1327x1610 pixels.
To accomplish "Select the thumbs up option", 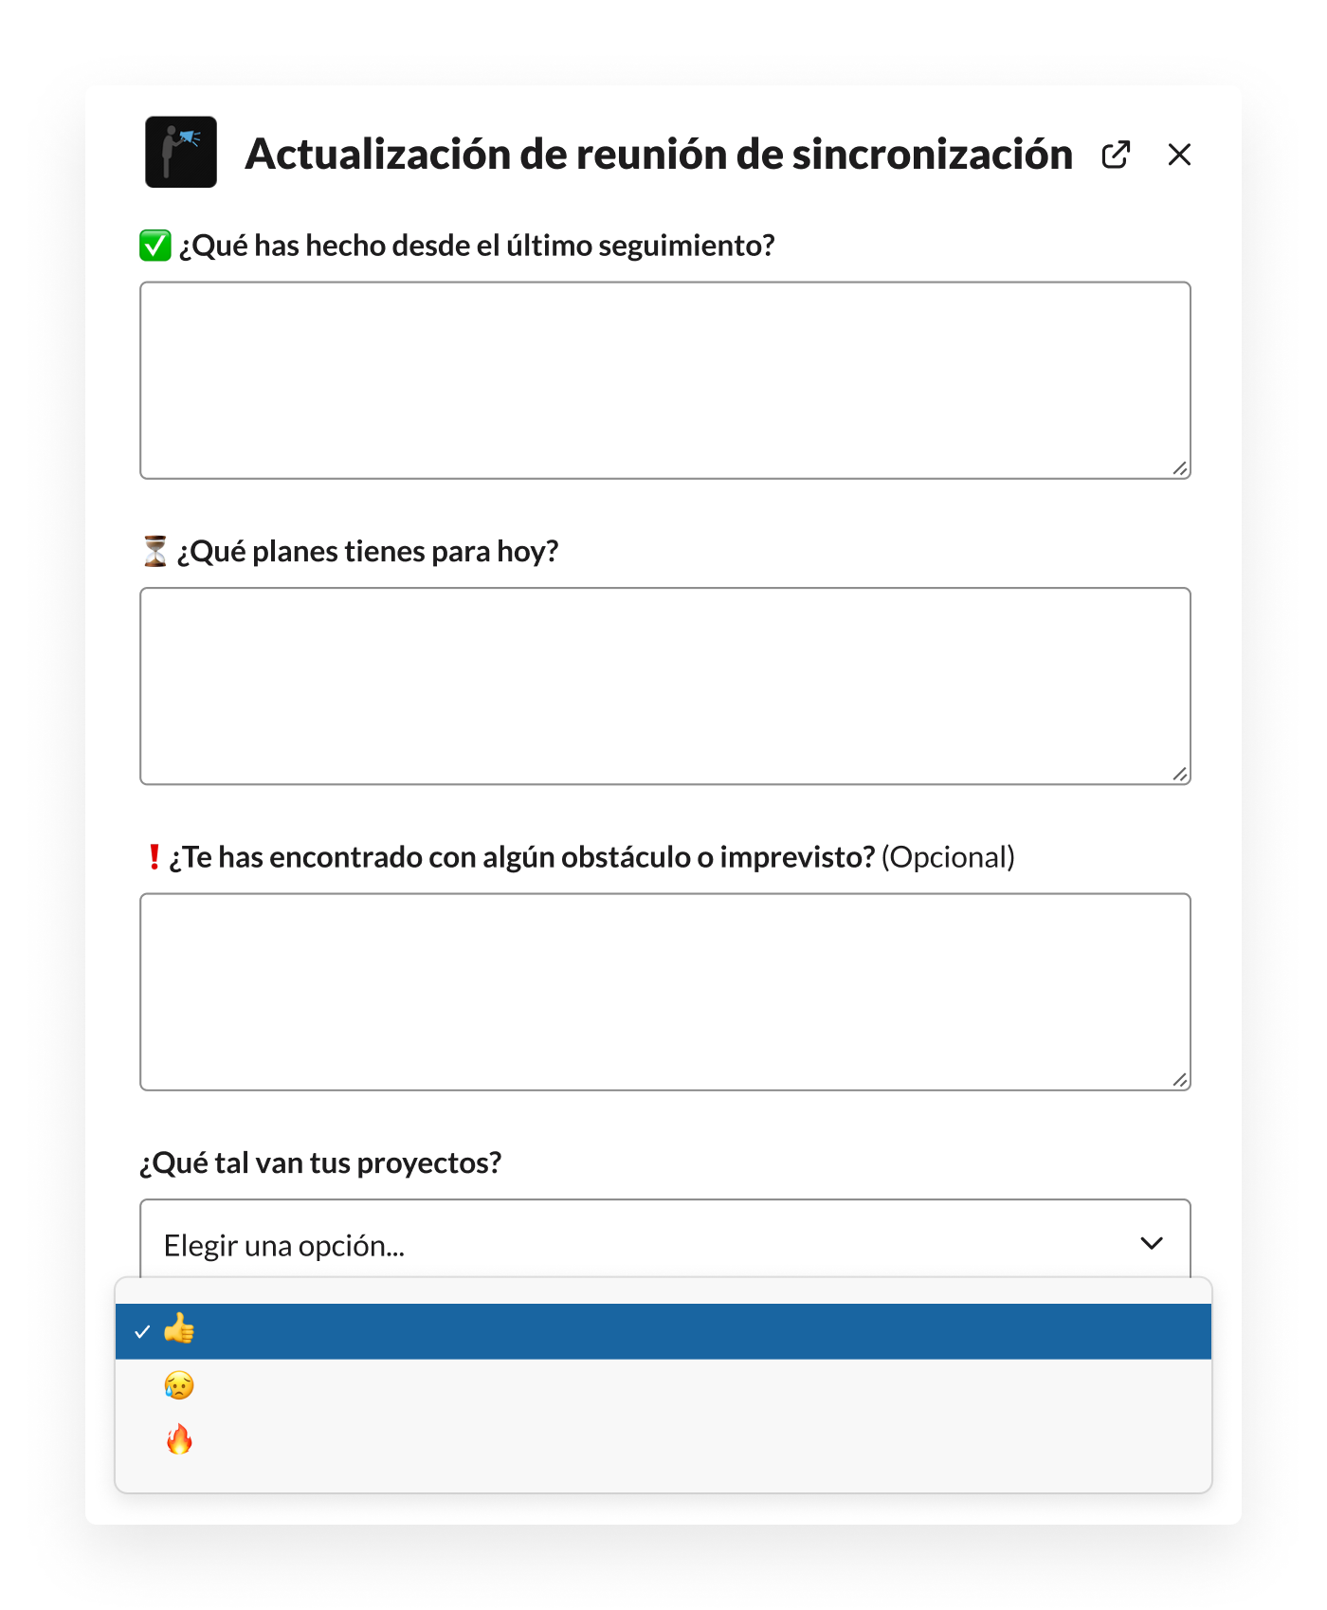I will pos(663,1331).
